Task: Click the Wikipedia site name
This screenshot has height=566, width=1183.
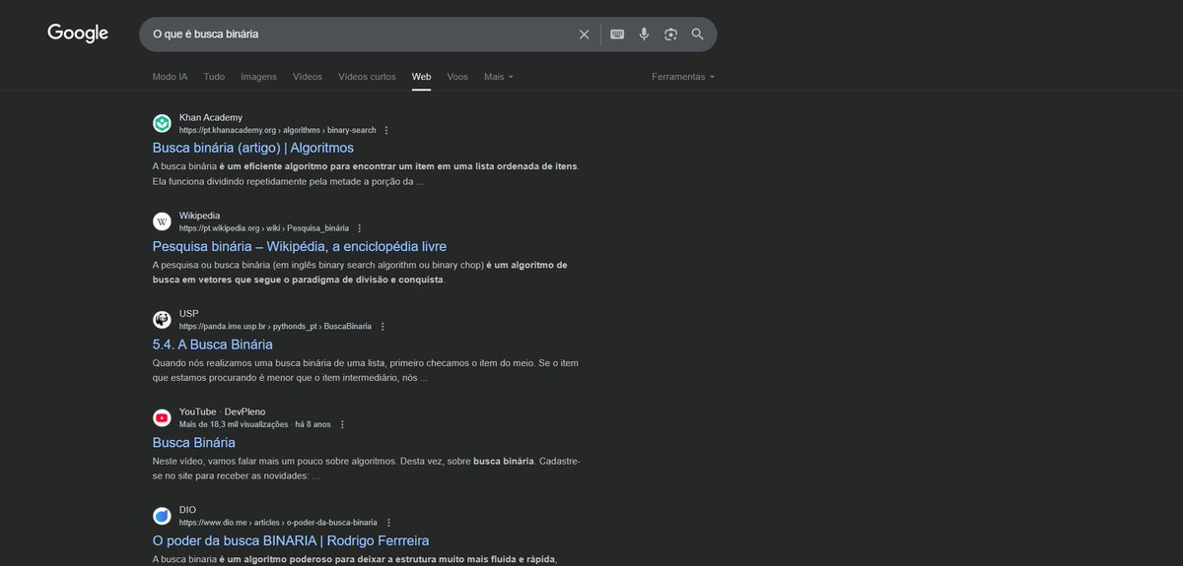Action: pos(200,216)
